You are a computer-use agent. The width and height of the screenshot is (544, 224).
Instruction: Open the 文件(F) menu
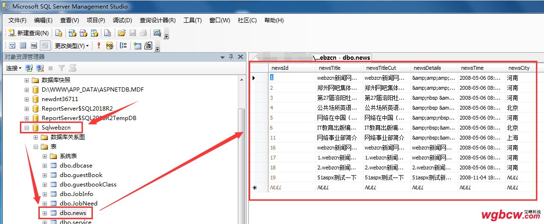(x=18, y=20)
